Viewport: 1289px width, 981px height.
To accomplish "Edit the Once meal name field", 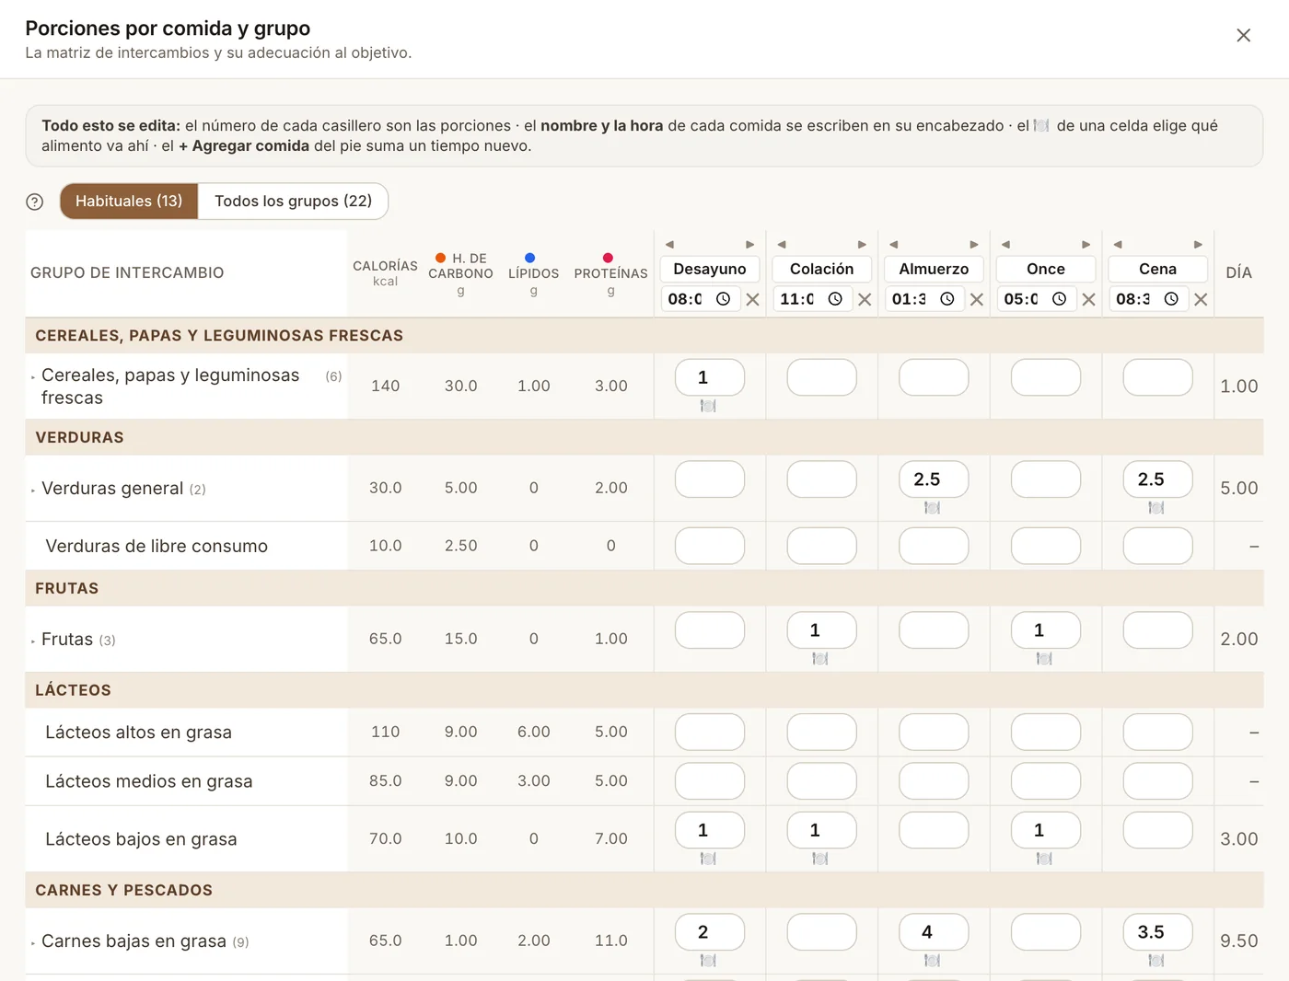I will 1046,269.
